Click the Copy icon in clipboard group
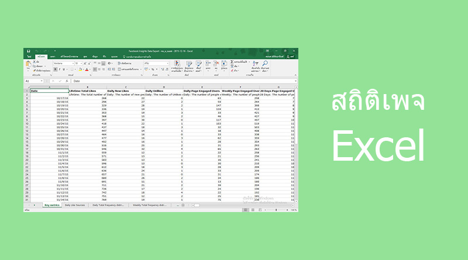The height and width of the screenshot is (260, 468). 35,66
